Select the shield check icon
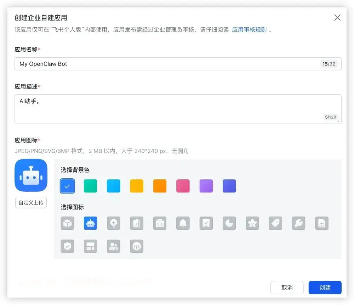 pos(67,246)
